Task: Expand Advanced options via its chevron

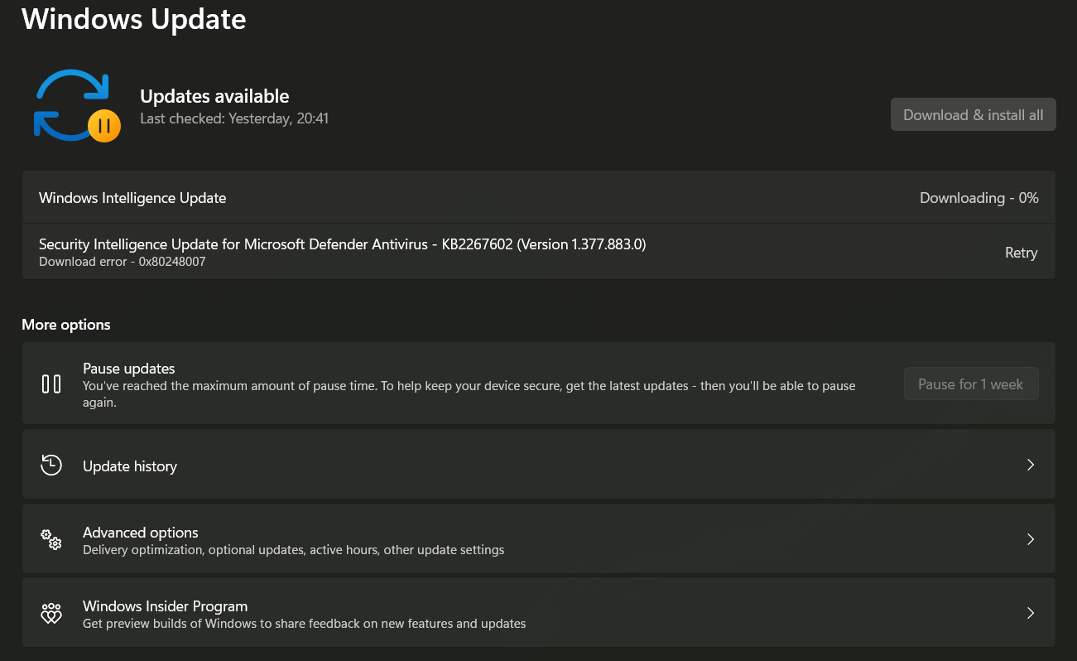Action: click(x=1031, y=539)
